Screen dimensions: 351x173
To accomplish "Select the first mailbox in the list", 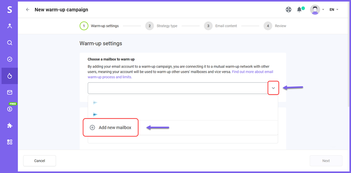I will (x=183, y=103).
